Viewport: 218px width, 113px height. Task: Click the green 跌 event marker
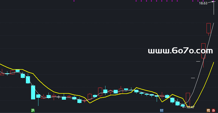(x=33, y=111)
